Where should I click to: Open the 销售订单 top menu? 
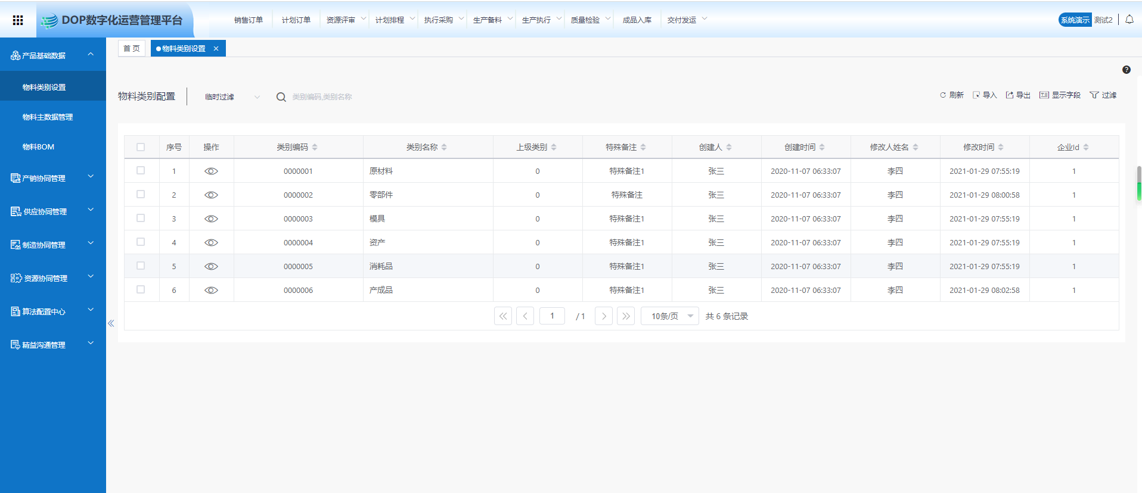[x=249, y=20]
